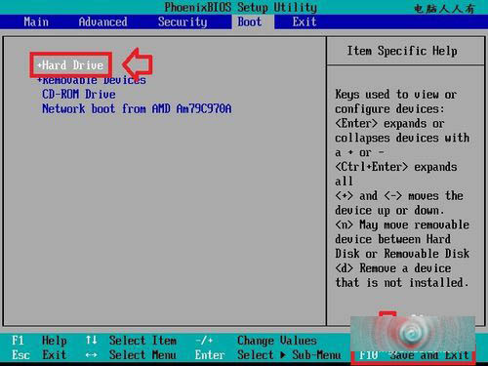Click the PhoenixBIOS Setup Utility title

[241, 7]
